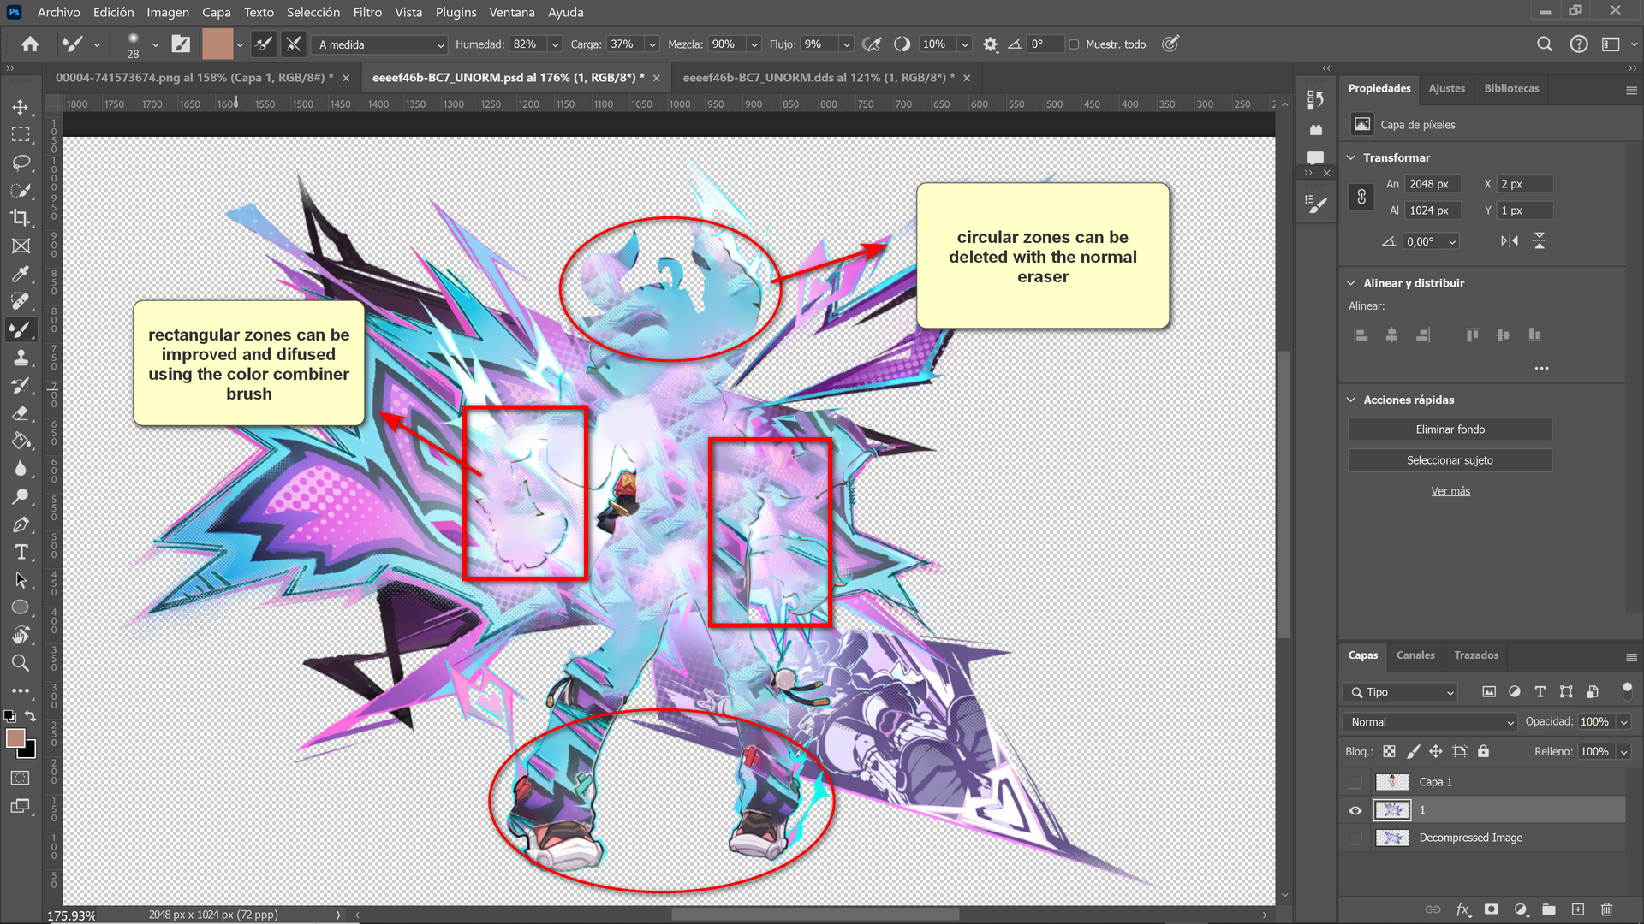Select the Lasso tool

(21, 163)
